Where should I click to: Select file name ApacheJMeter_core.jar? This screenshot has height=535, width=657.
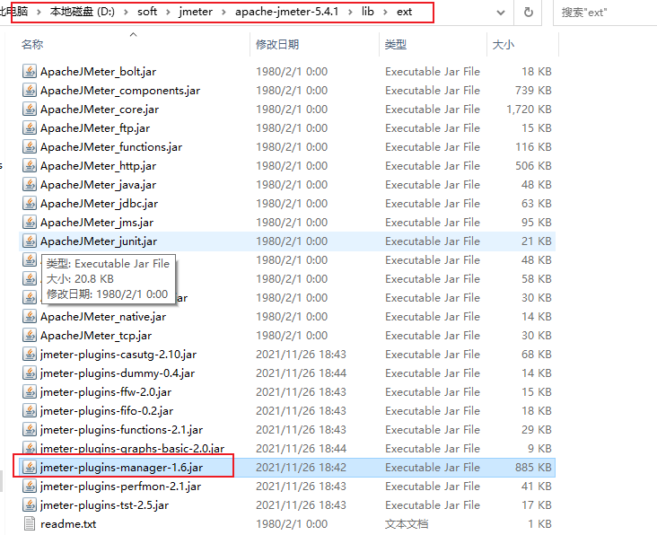click(x=100, y=110)
